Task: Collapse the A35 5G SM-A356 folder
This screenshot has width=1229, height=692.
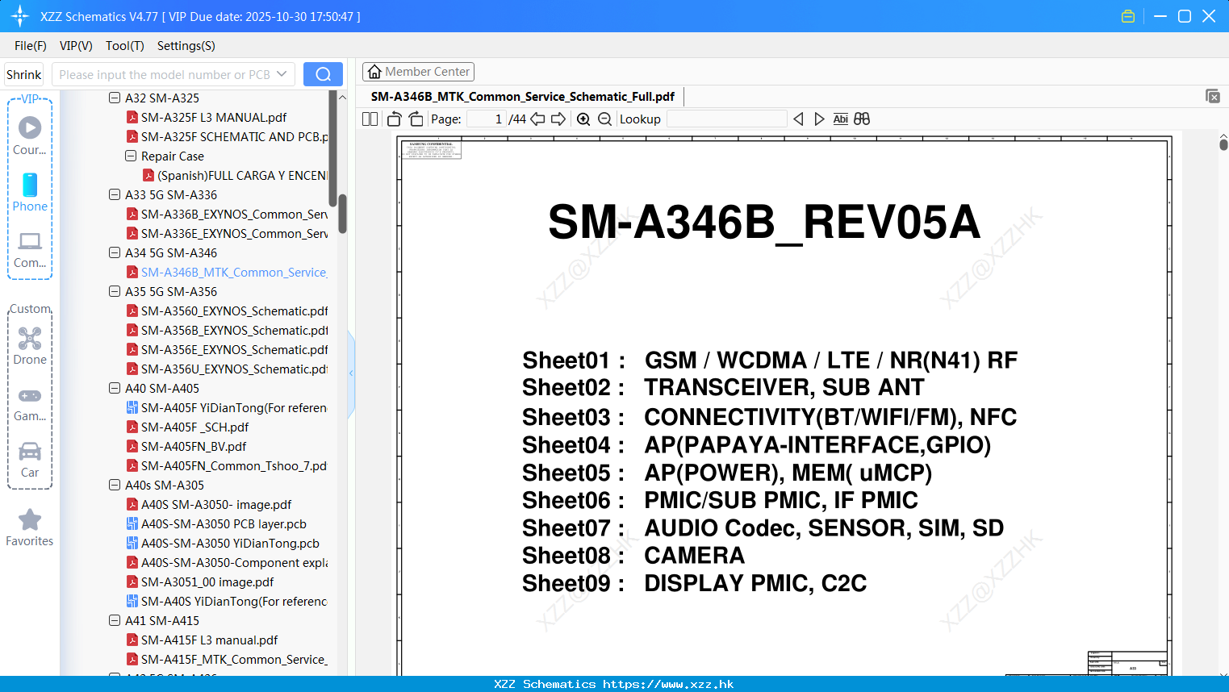Action: (115, 291)
